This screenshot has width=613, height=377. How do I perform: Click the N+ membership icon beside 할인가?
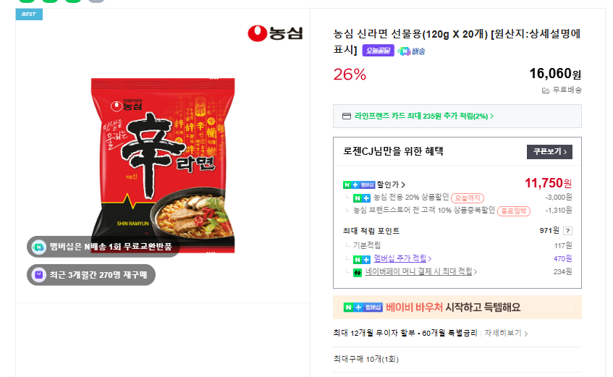(359, 185)
